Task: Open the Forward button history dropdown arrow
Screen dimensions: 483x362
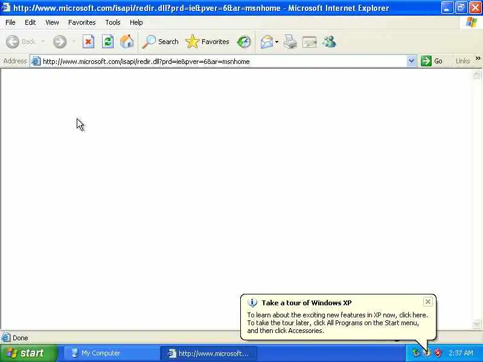Action: click(x=74, y=42)
